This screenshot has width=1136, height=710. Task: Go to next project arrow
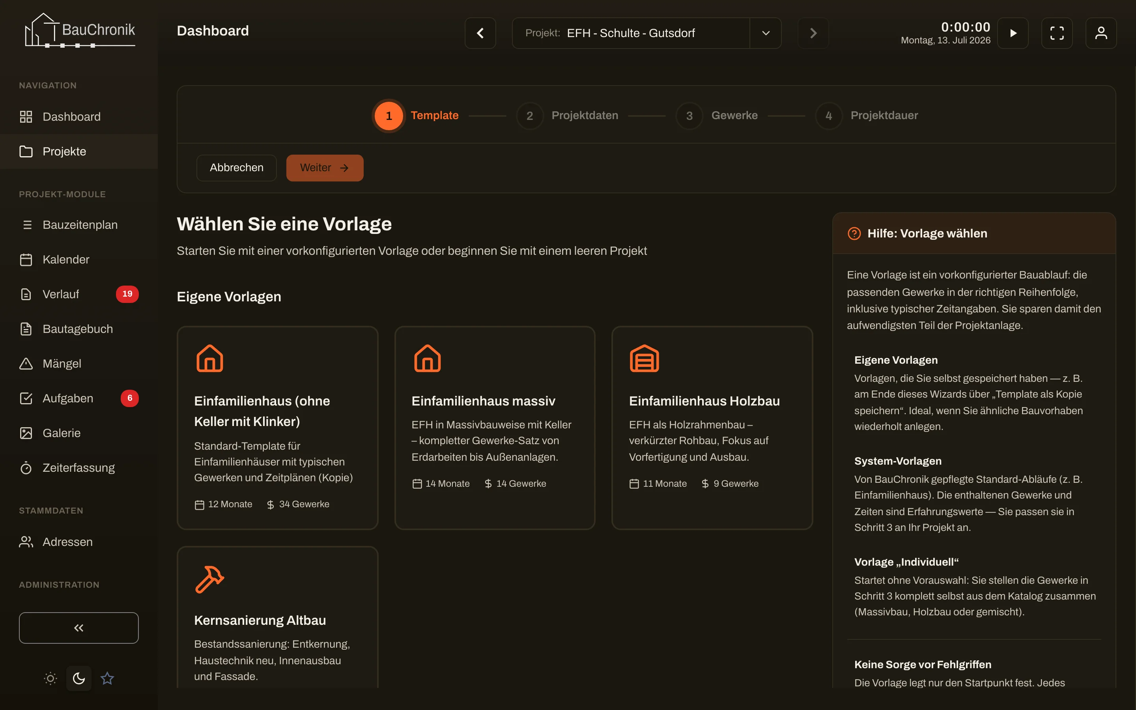coord(813,33)
